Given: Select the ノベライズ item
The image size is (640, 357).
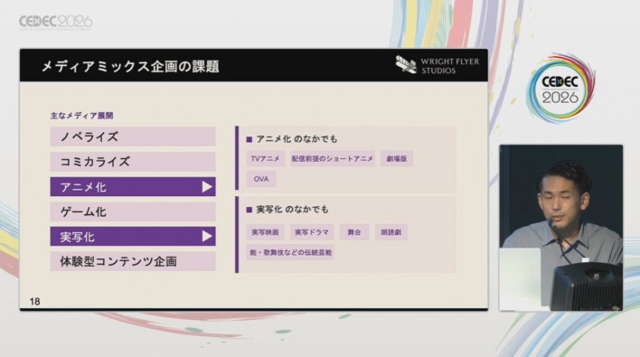Looking at the screenshot, I should [x=133, y=136].
